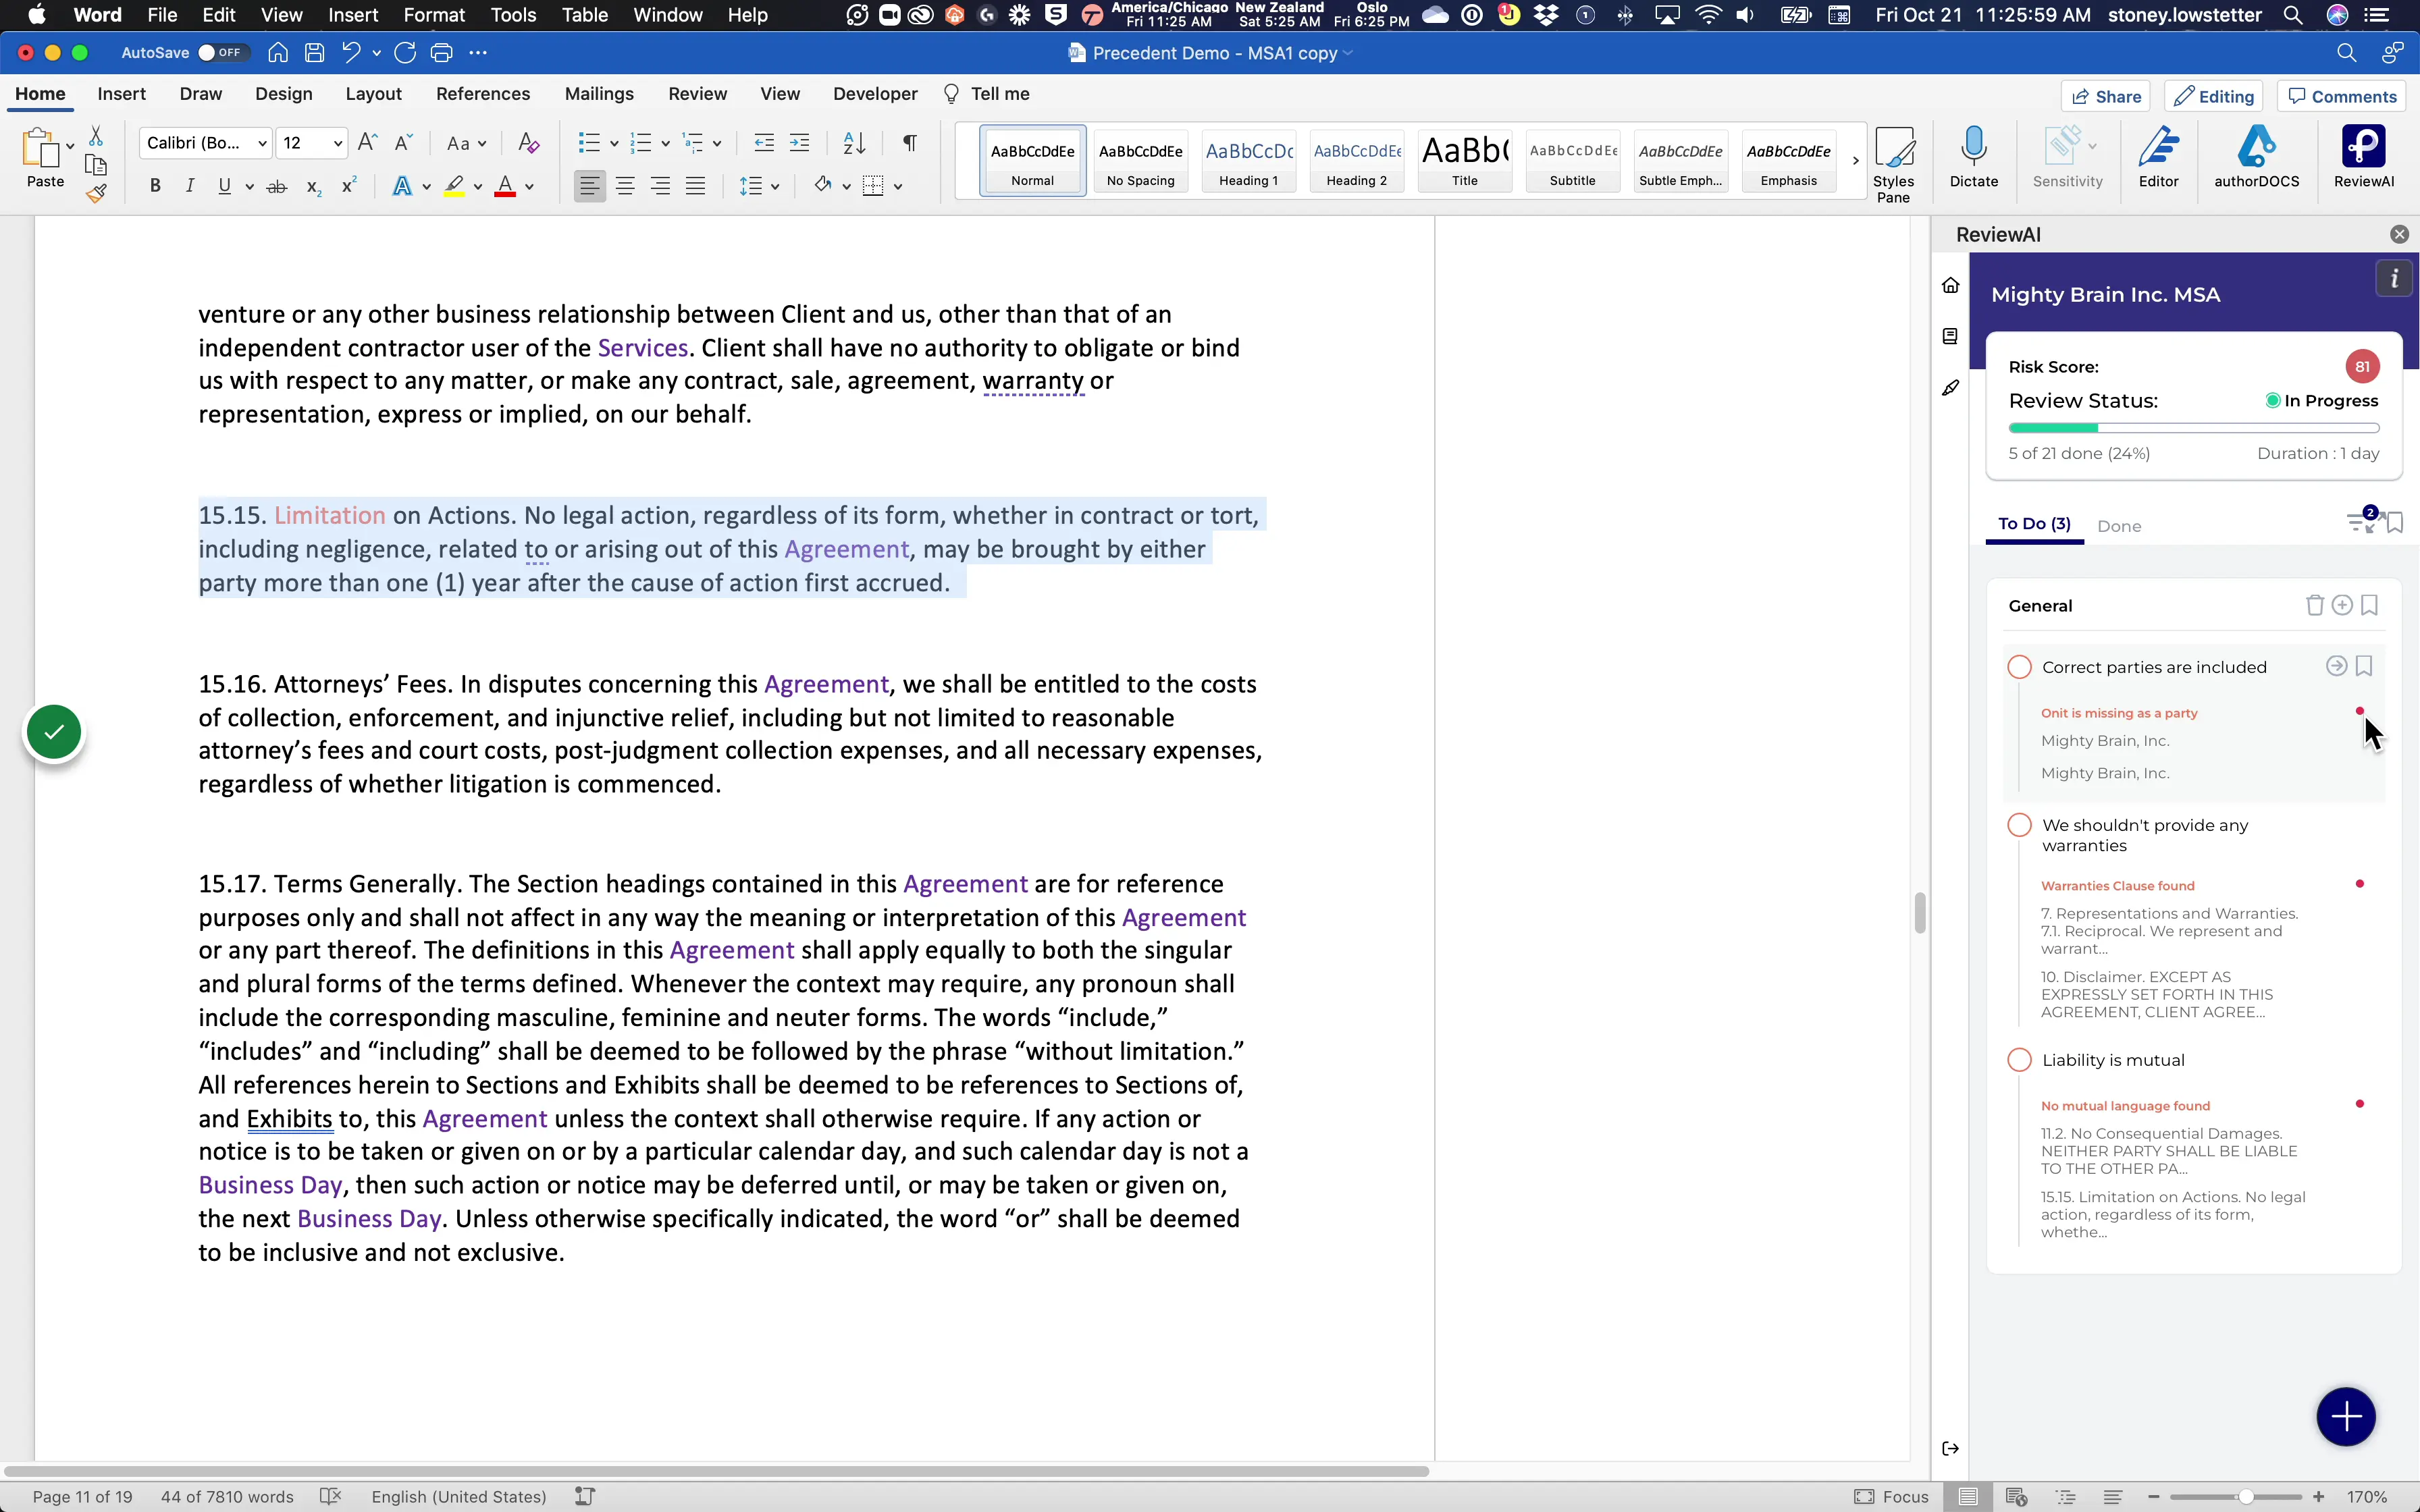This screenshot has height=1512, width=2420.
Task: Expand the Calibri font name dropdown
Action: click(262, 143)
